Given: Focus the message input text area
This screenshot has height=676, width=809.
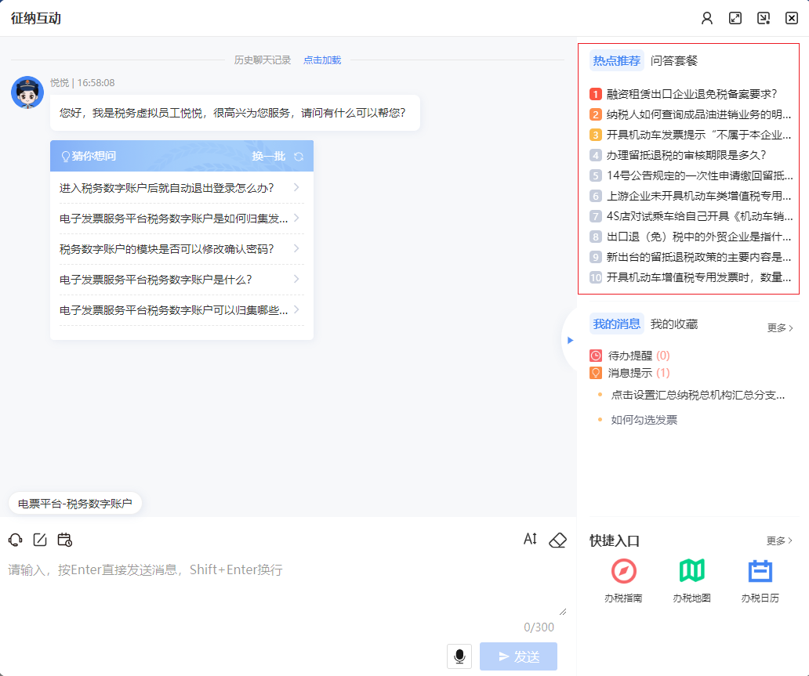Looking at the screenshot, I should [x=287, y=587].
